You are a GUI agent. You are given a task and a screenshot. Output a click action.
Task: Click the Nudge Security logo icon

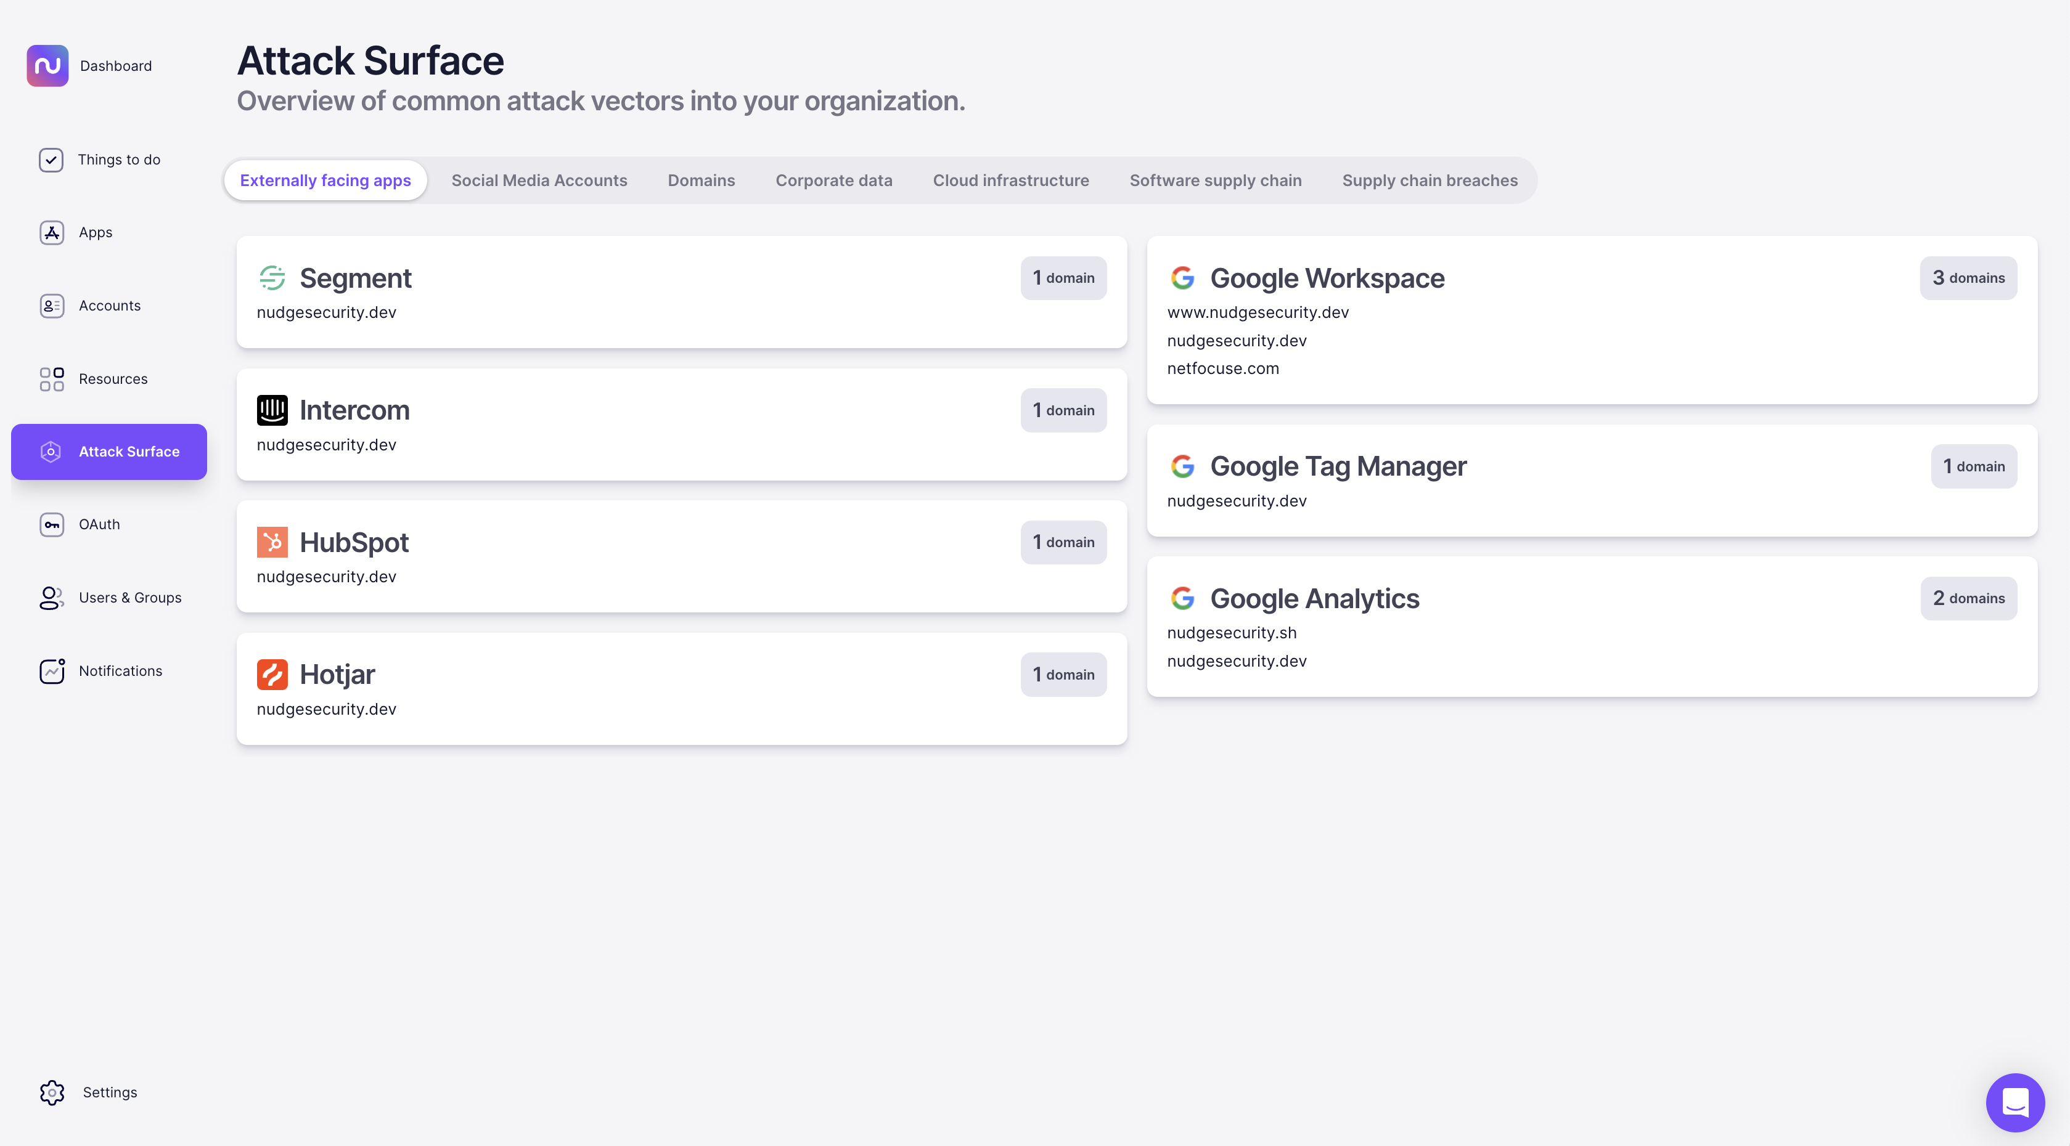47,66
